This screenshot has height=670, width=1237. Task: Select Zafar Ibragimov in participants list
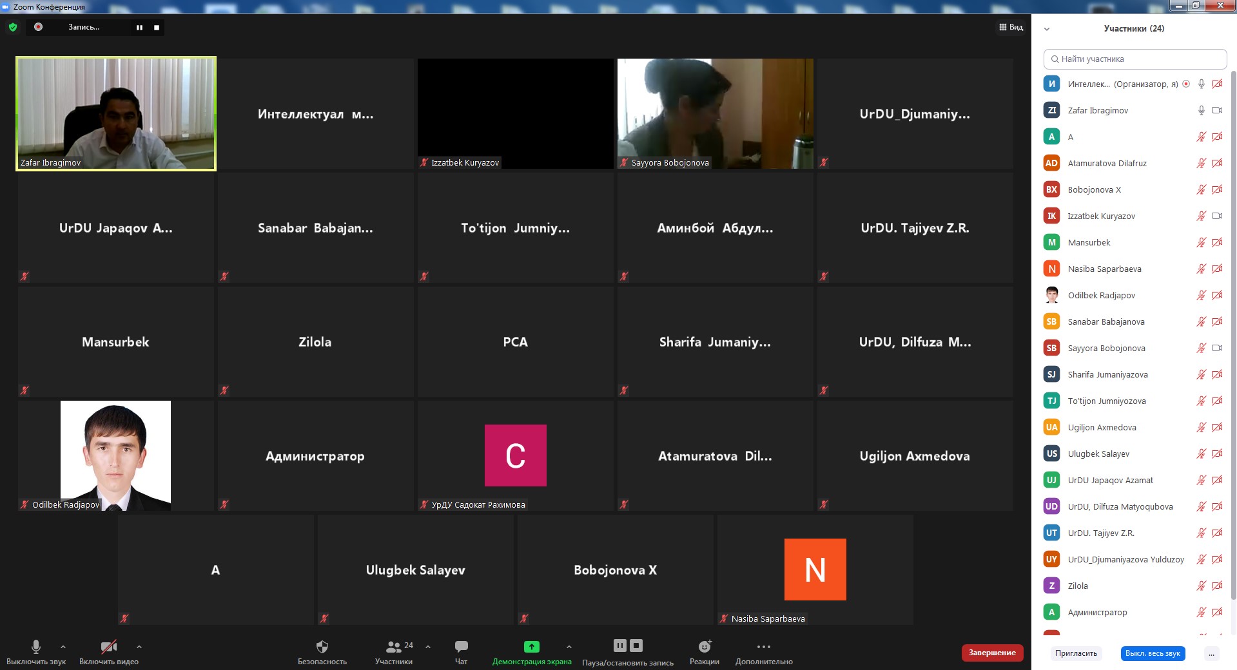pyautogui.click(x=1098, y=111)
